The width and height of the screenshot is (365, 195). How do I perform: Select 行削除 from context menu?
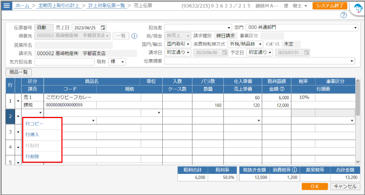point(42,157)
